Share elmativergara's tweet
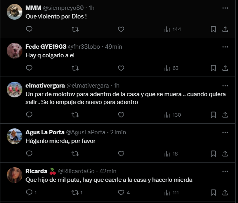 225,115
